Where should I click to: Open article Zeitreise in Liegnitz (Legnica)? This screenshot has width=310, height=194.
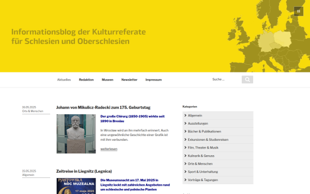(84, 171)
